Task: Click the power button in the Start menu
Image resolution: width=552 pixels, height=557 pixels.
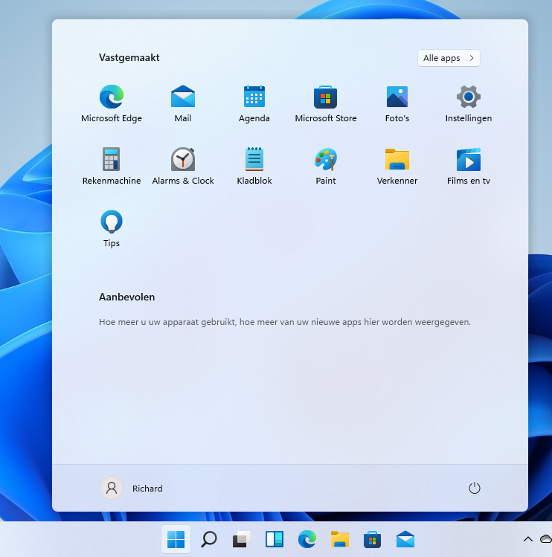Action: coord(475,488)
